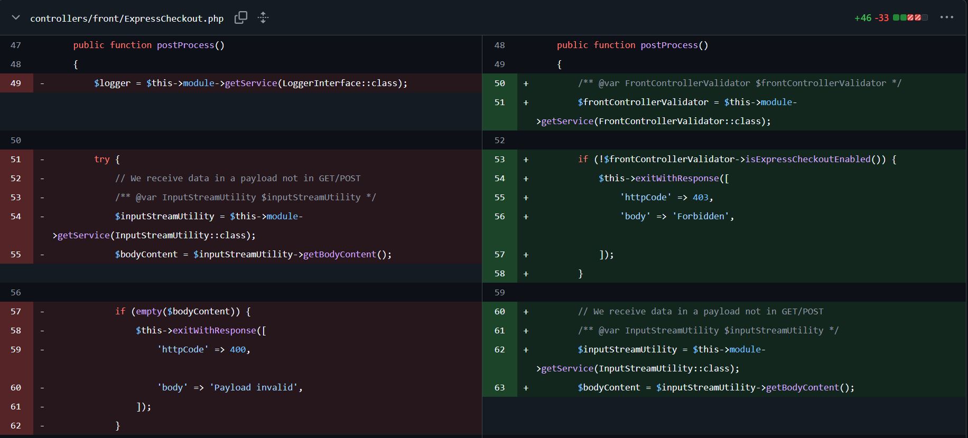Screen dimensions: 968x438
Task: Select left line number 62
Action: pos(16,425)
